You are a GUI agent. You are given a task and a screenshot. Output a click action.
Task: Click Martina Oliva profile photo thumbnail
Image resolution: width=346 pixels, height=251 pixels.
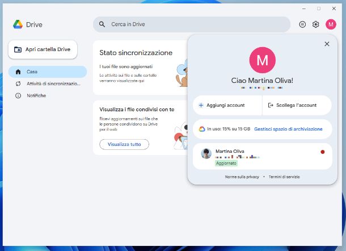(x=206, y=153)
